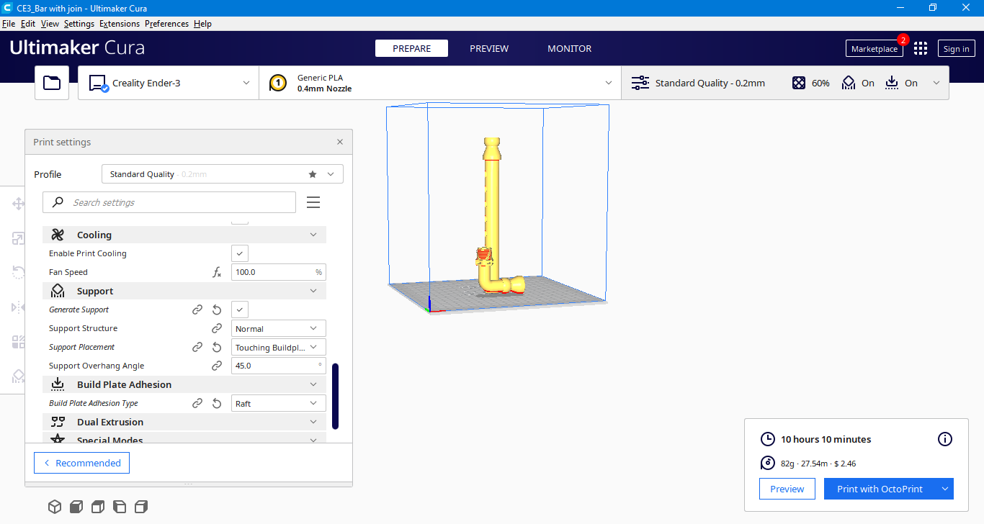Click the Fan Speed formula fx icon
984x524 pixels.
pos(217,272)
